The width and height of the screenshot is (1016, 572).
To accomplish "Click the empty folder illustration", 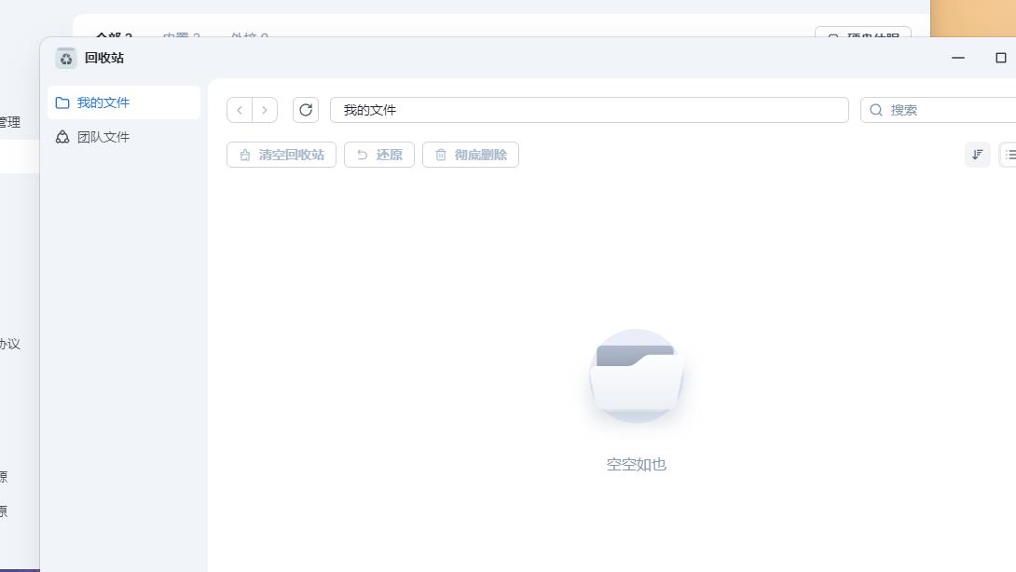I will click(x=637, y=376).
